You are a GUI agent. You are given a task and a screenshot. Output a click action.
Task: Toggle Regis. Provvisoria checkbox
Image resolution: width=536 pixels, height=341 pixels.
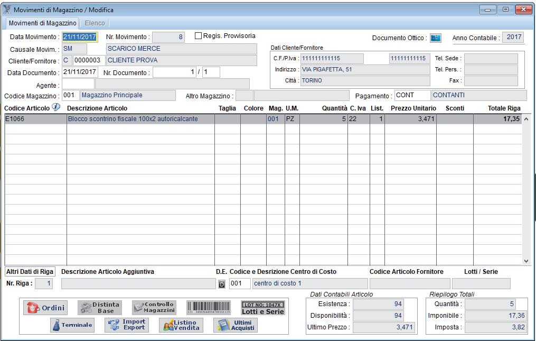[199, 36]
